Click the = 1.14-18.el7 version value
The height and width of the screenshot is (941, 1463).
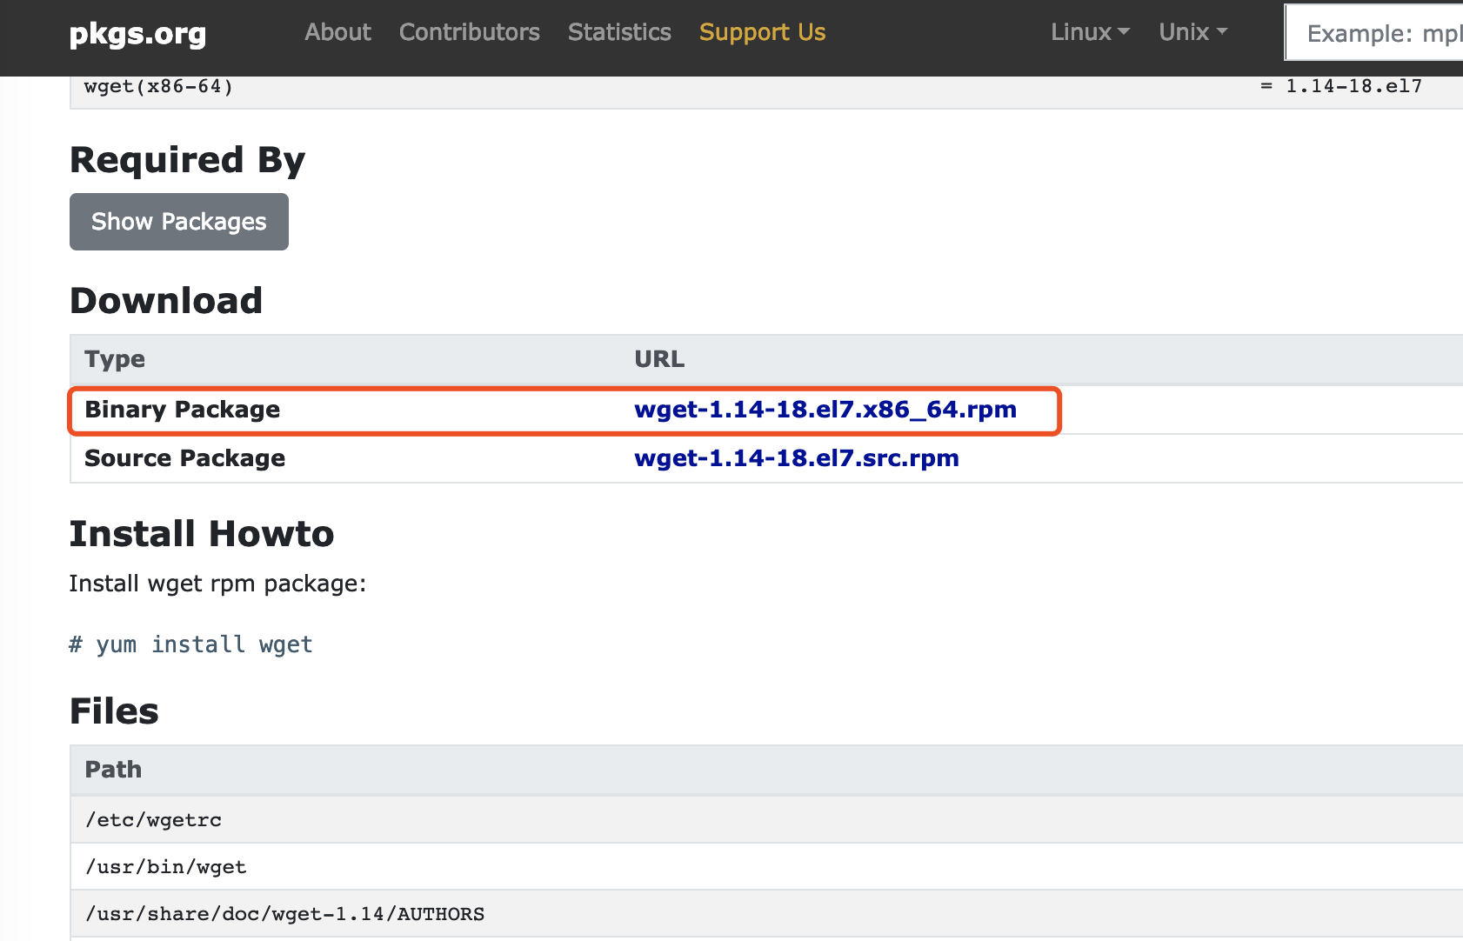pos(1340,86)
